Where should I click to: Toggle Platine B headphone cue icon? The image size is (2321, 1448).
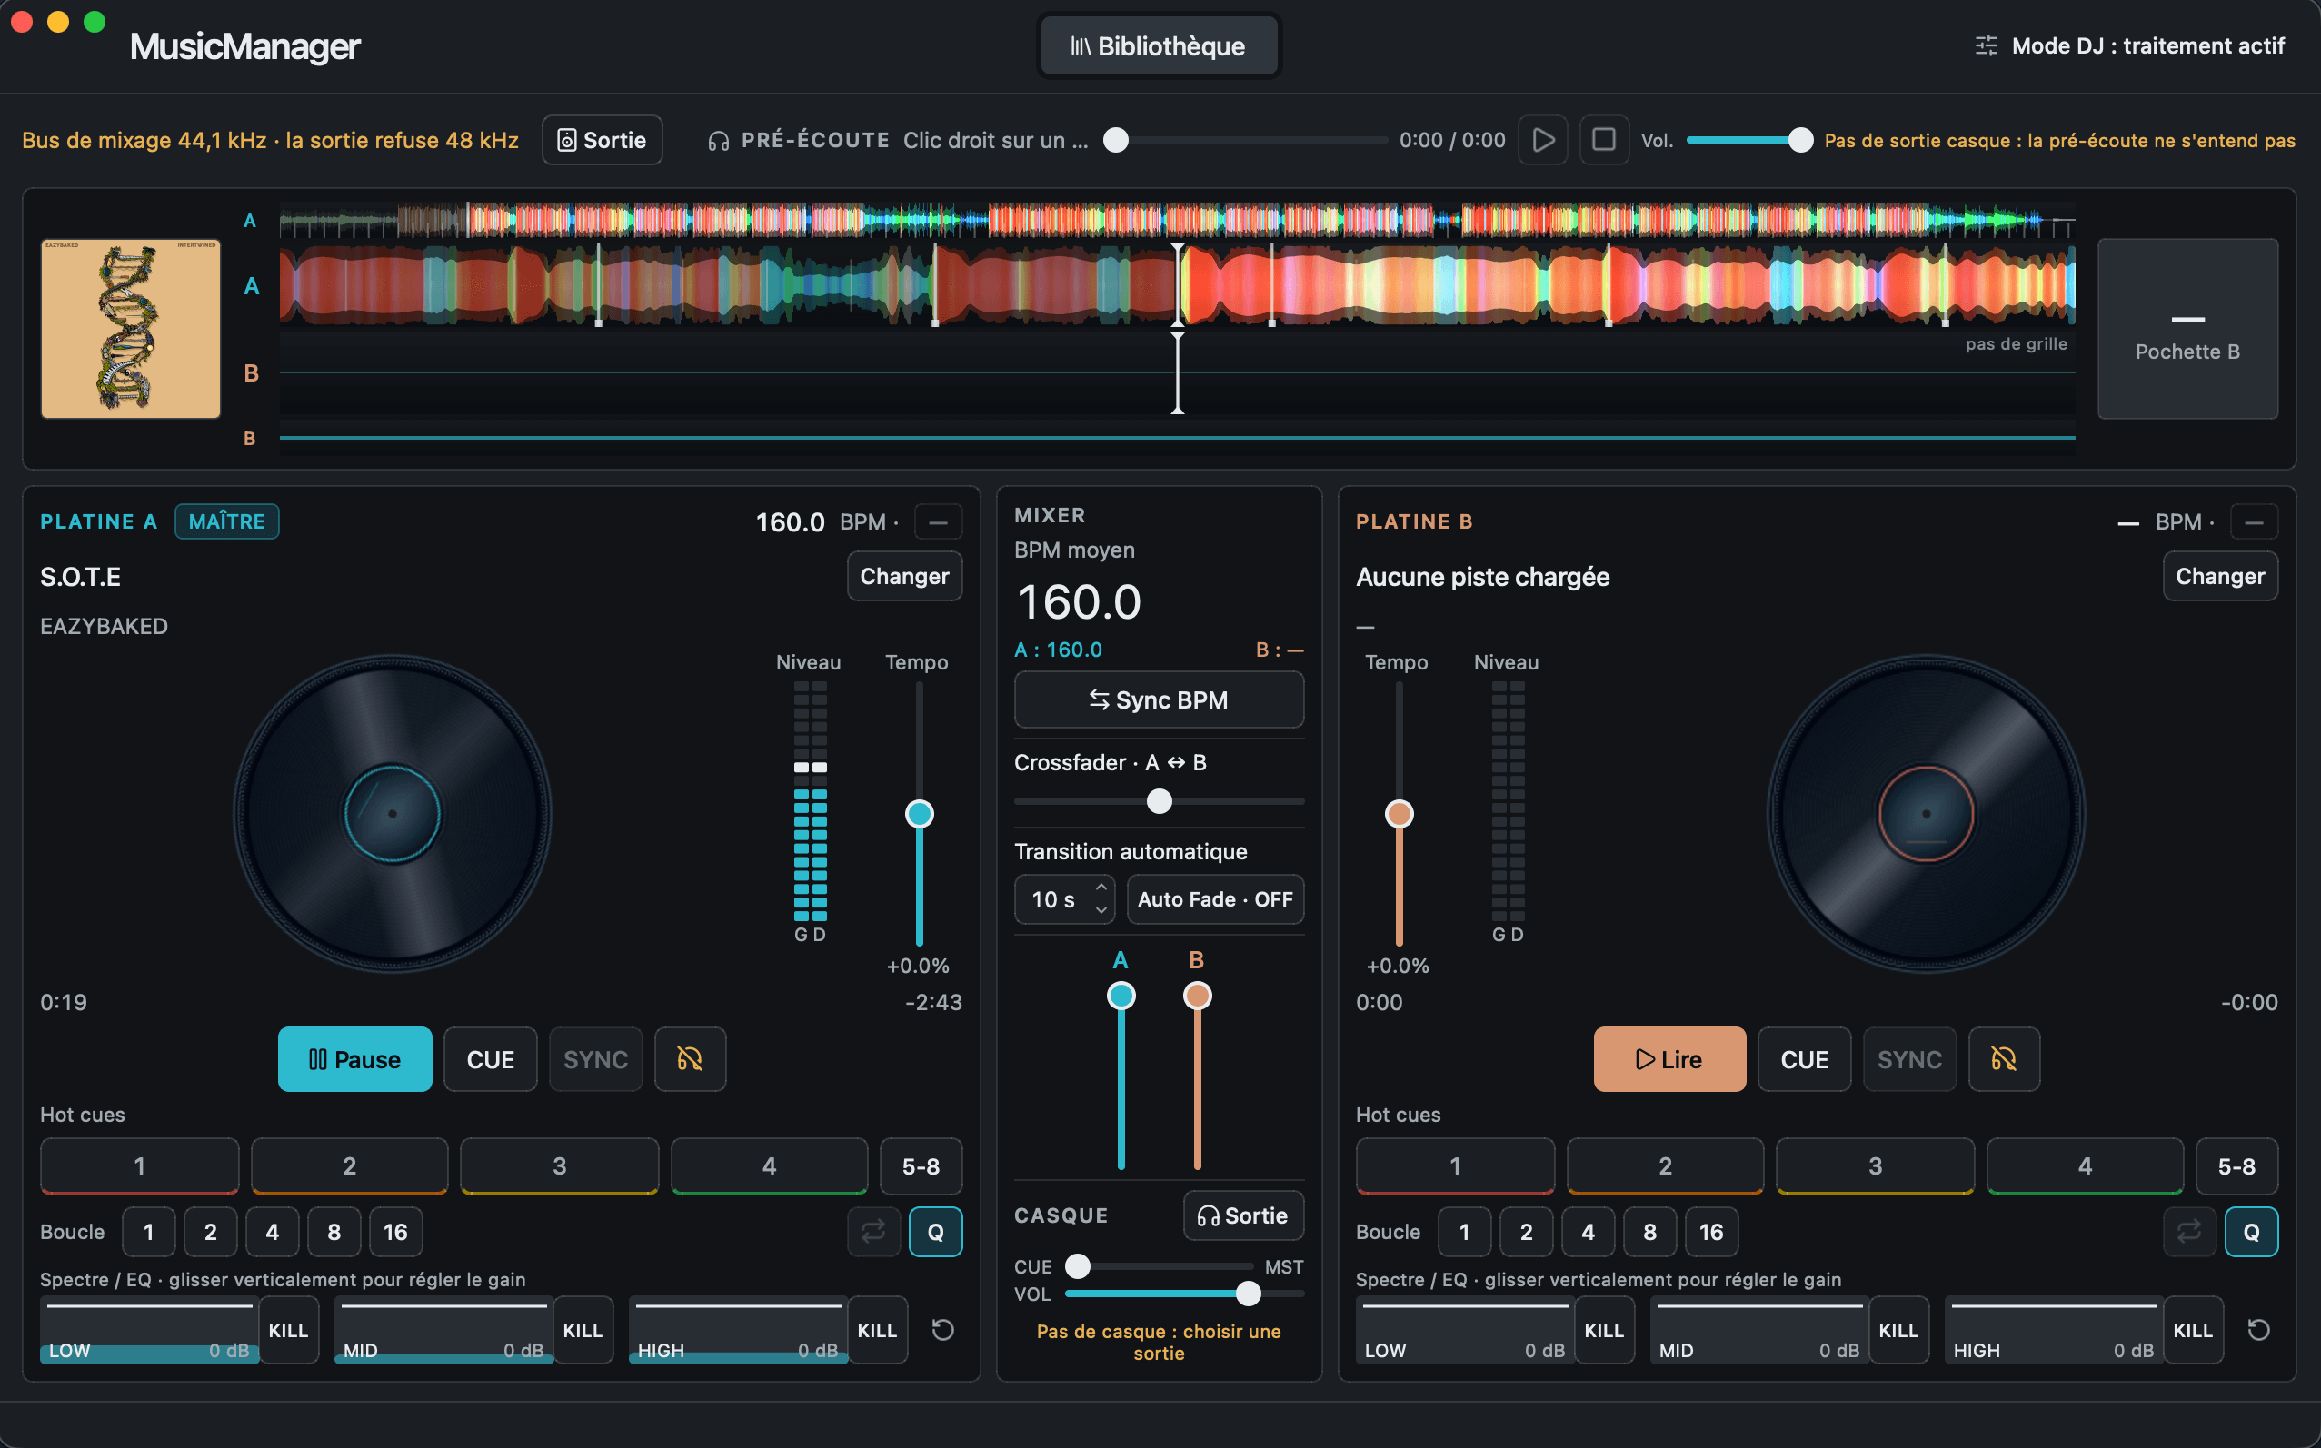[2004, 1059]
